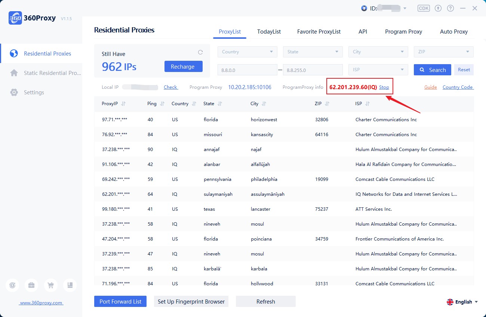The height and width of the screenshot is (317, 486).
Task: Click Set Up Fingerprint Browser button
Action: (x=191, y=301)
